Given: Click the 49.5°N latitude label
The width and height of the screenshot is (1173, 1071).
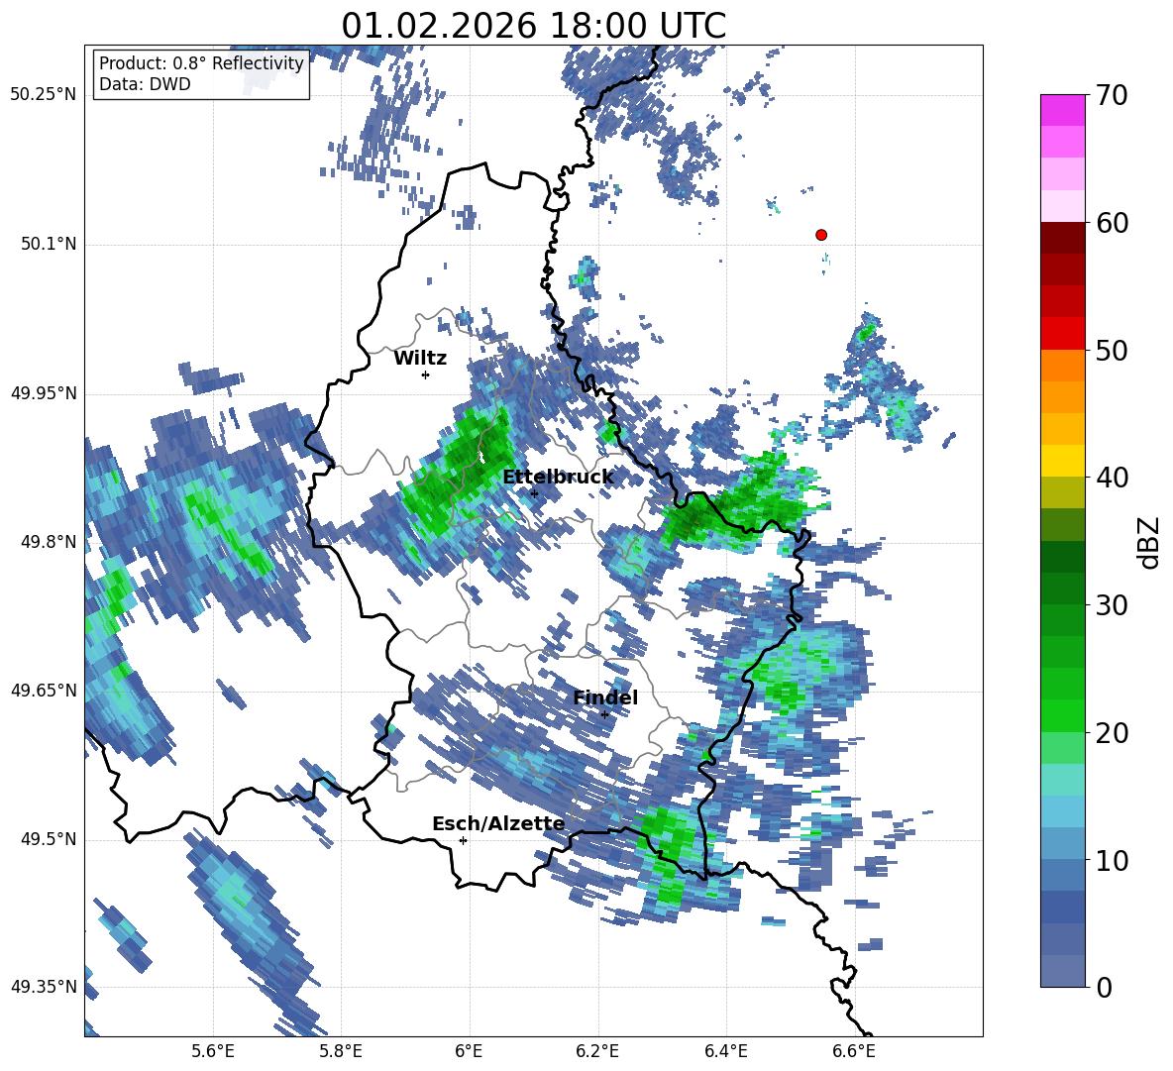Looking at the screenshot, I should [49, 839].
